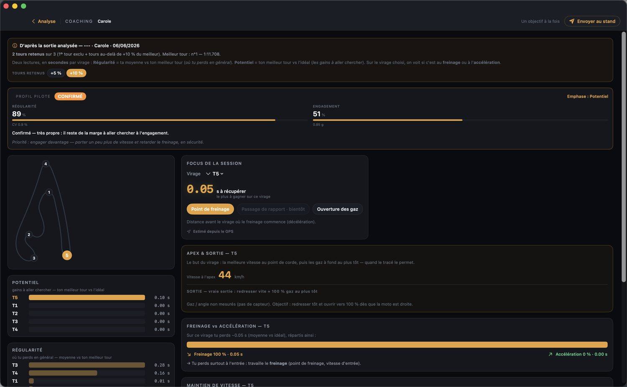Select the Point de freinage focus option
The height and width of the screenshot is (387, 627).
[x=210, y=209]
